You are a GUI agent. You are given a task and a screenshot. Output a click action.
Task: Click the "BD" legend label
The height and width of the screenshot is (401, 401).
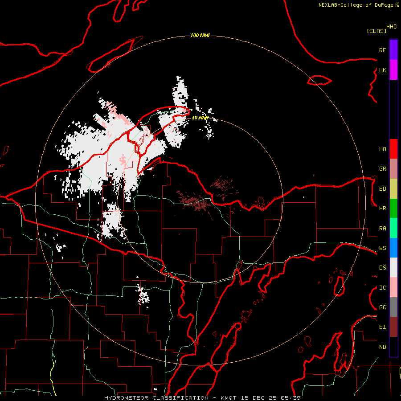(382, 189)
